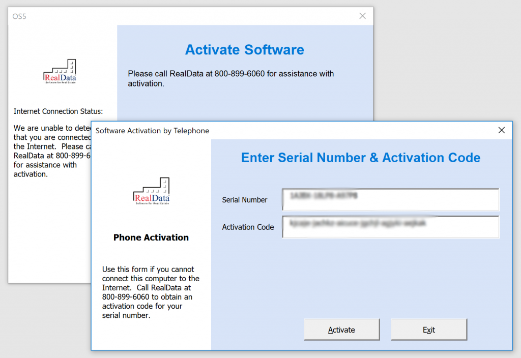Click 'Please call RealData at 800-899-6060' blue panel text

(x=230, y=78)
